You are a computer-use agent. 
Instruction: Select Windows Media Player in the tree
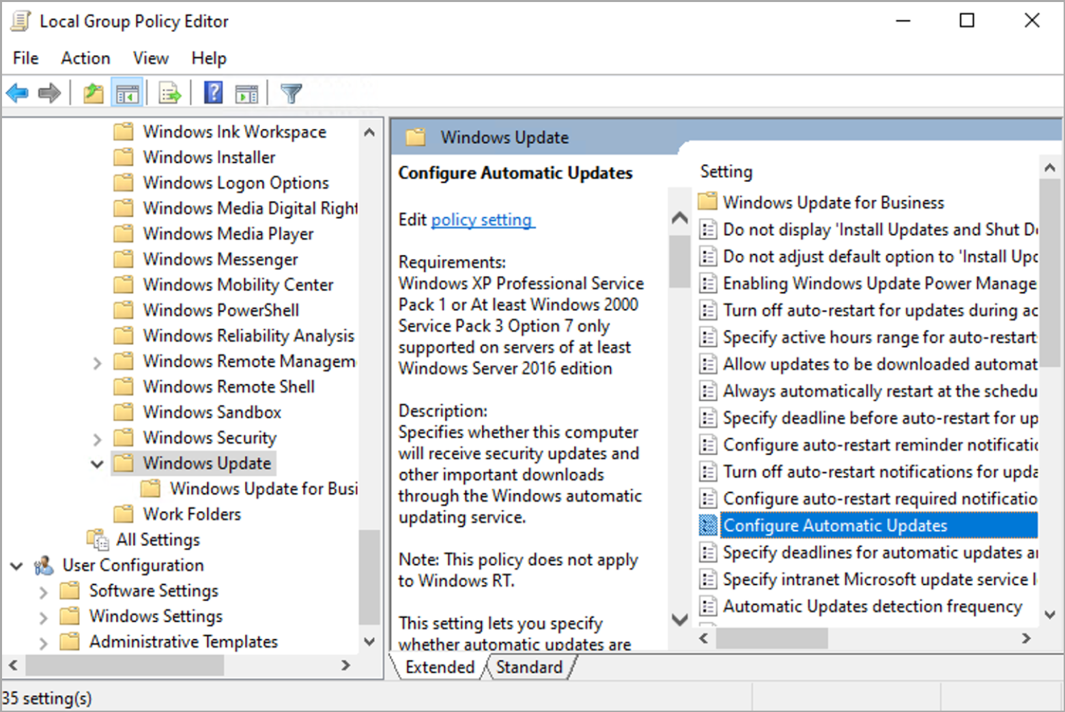(x=228, y=234)
